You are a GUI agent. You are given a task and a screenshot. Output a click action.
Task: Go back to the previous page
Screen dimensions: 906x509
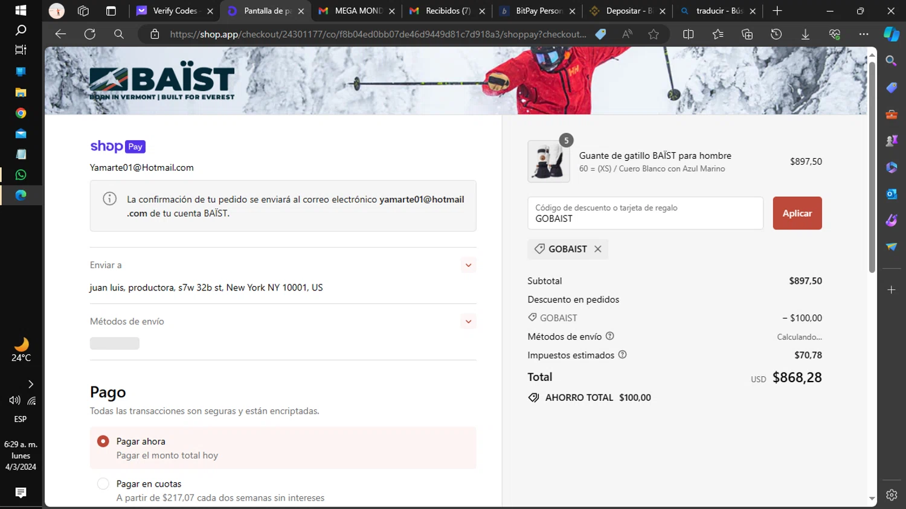(60, 34)
